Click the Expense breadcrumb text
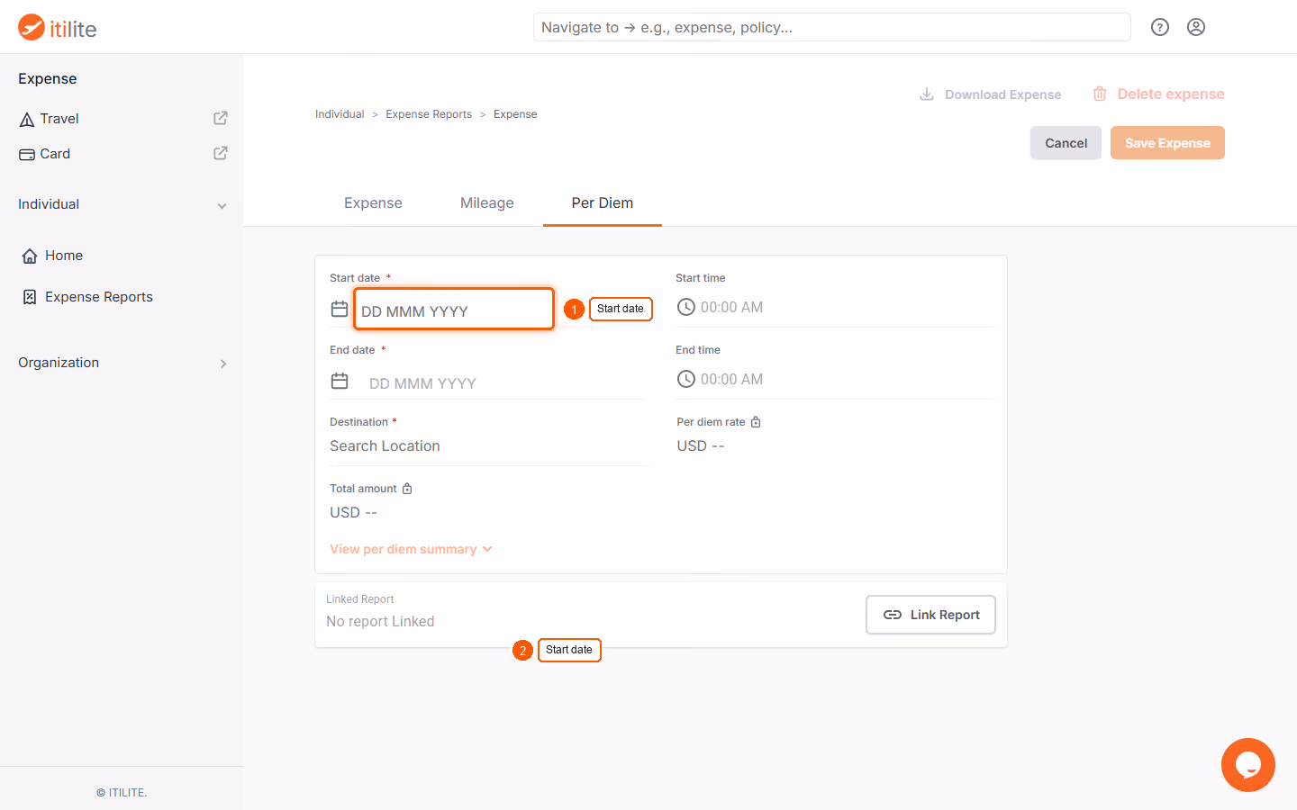The width and height of the screenshot is (1297, 810). (x=515, y=114)
